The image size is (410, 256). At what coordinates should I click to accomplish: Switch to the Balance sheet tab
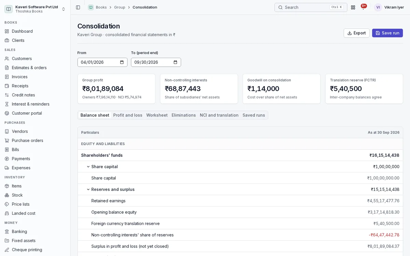[x=95, y=115]
